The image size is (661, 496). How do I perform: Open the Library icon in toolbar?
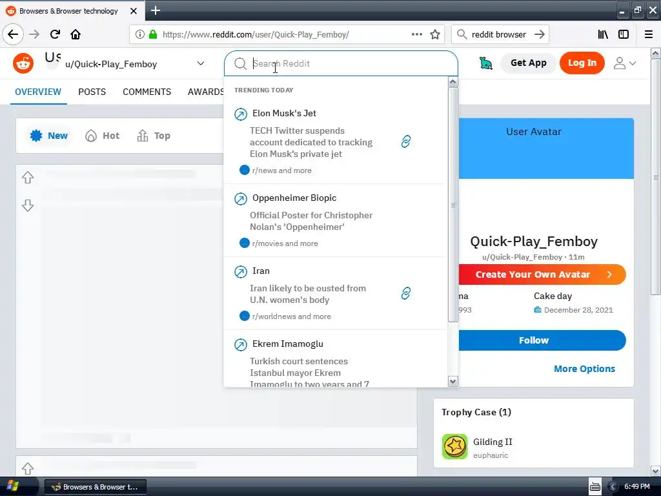[603, 34]
